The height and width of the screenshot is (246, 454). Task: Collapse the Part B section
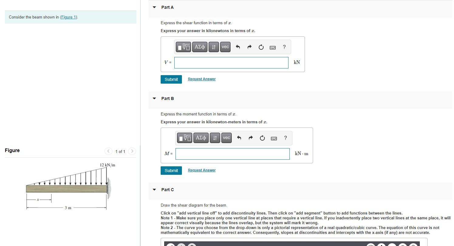click(x=154, y=98)
